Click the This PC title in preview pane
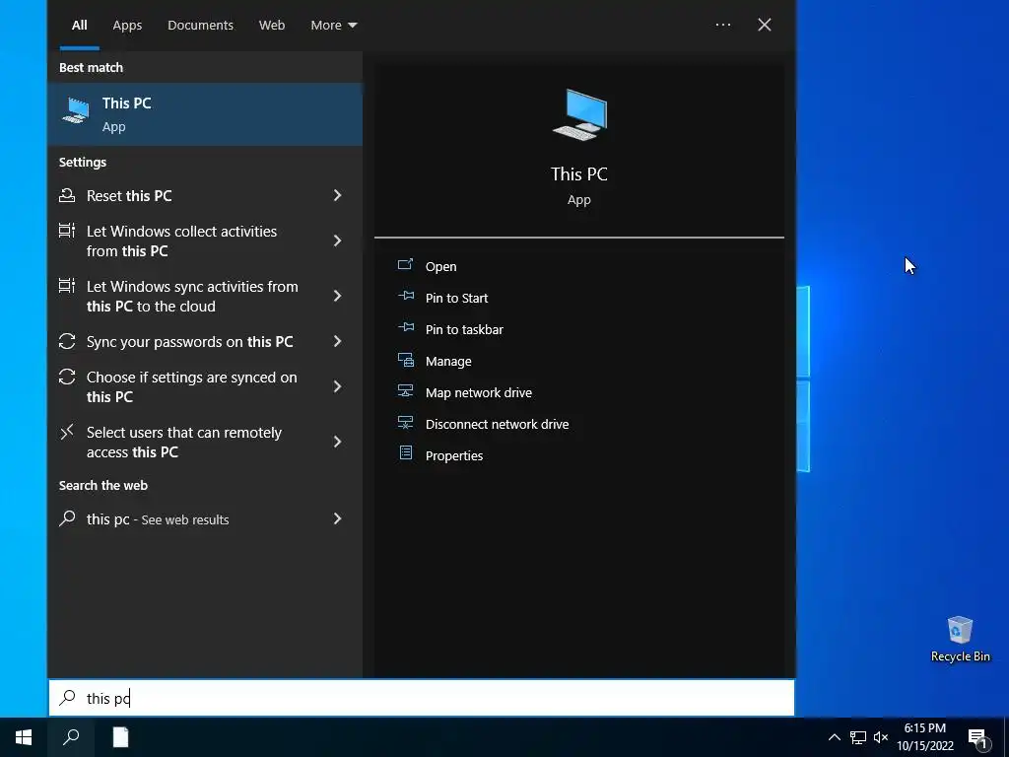The image size is (1009, 757). point(579,173)
